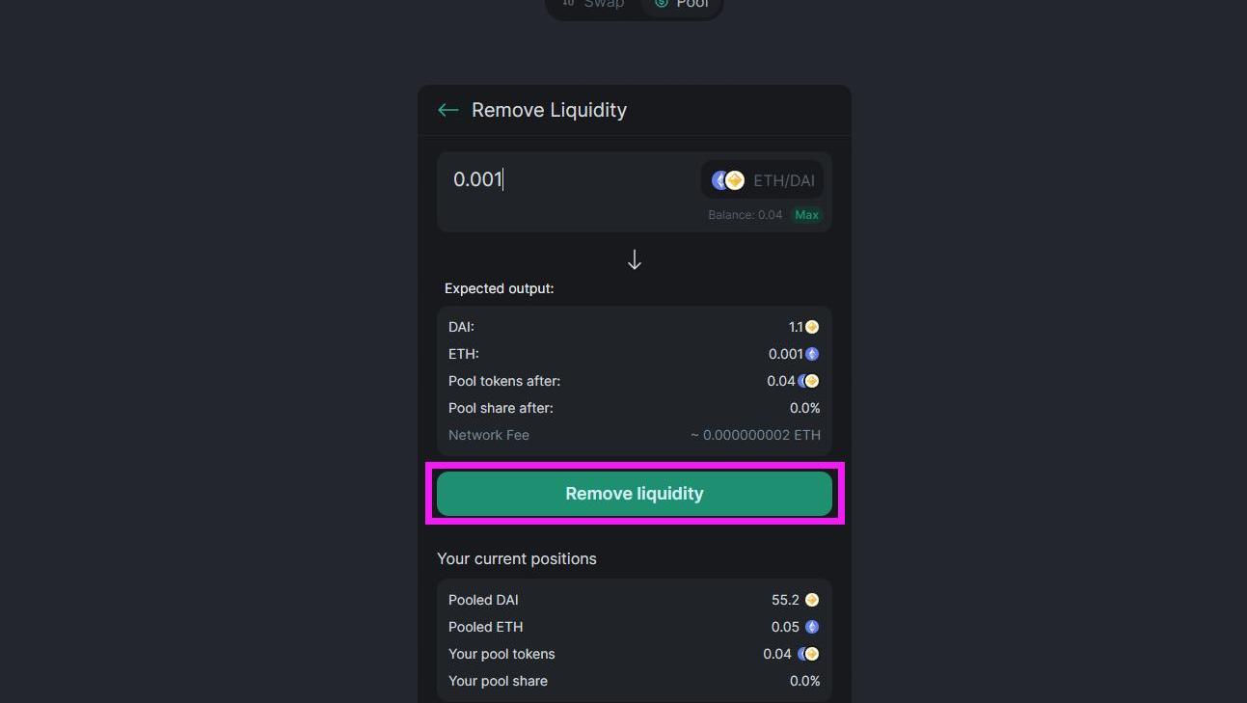Click the pair icon beside Your pool tokens
1247x703 pixels.
[809, 654]
